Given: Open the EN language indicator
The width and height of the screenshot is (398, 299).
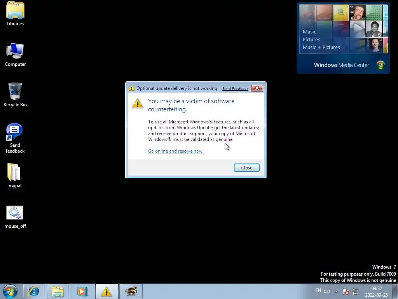Looking at the screenshot, I should click(318, 290).
